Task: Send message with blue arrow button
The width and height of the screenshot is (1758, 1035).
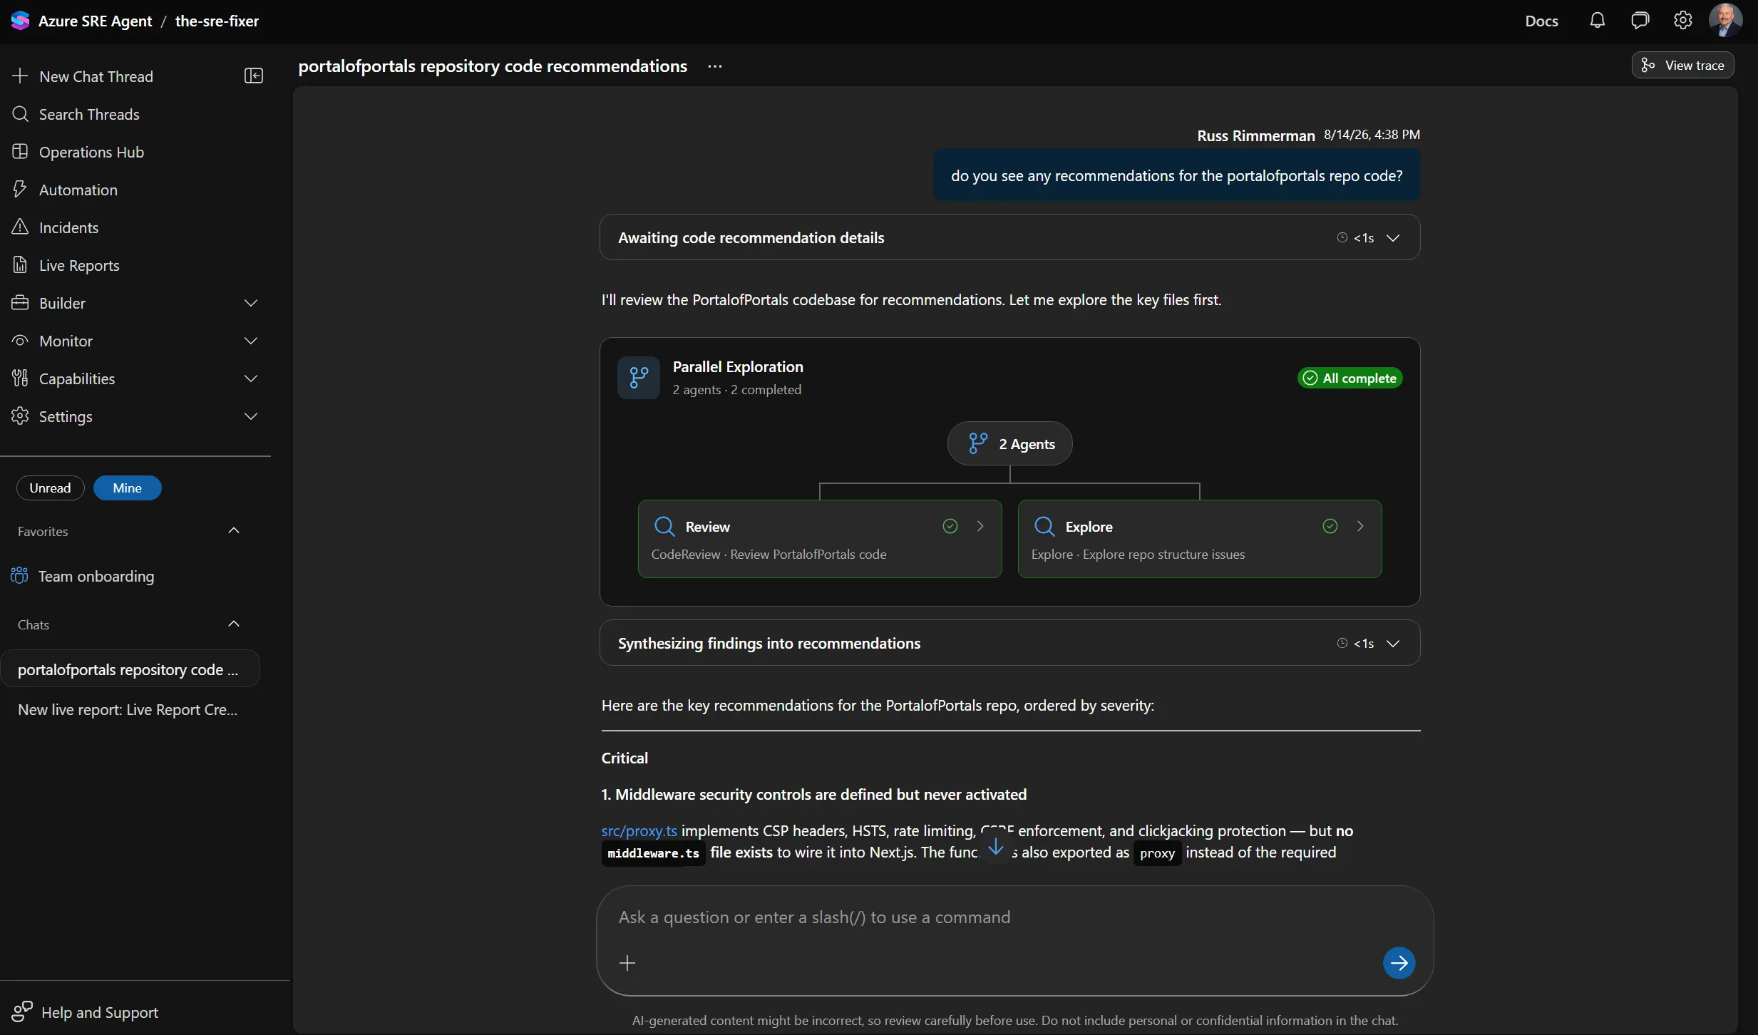Action: pos(1399,963)
